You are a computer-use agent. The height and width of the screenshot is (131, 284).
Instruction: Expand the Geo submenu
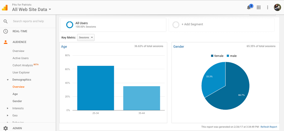(8, 115)
